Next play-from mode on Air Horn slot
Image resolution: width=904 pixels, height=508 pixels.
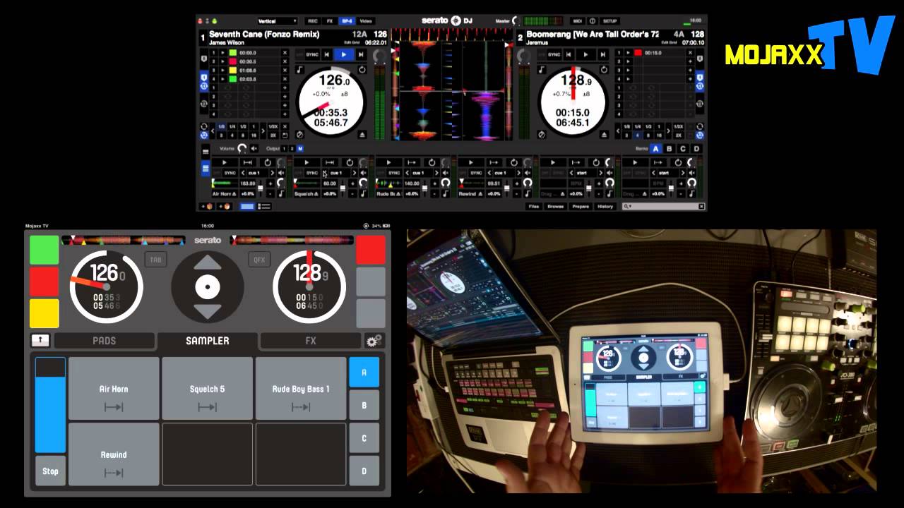click(x=272, y=173)
